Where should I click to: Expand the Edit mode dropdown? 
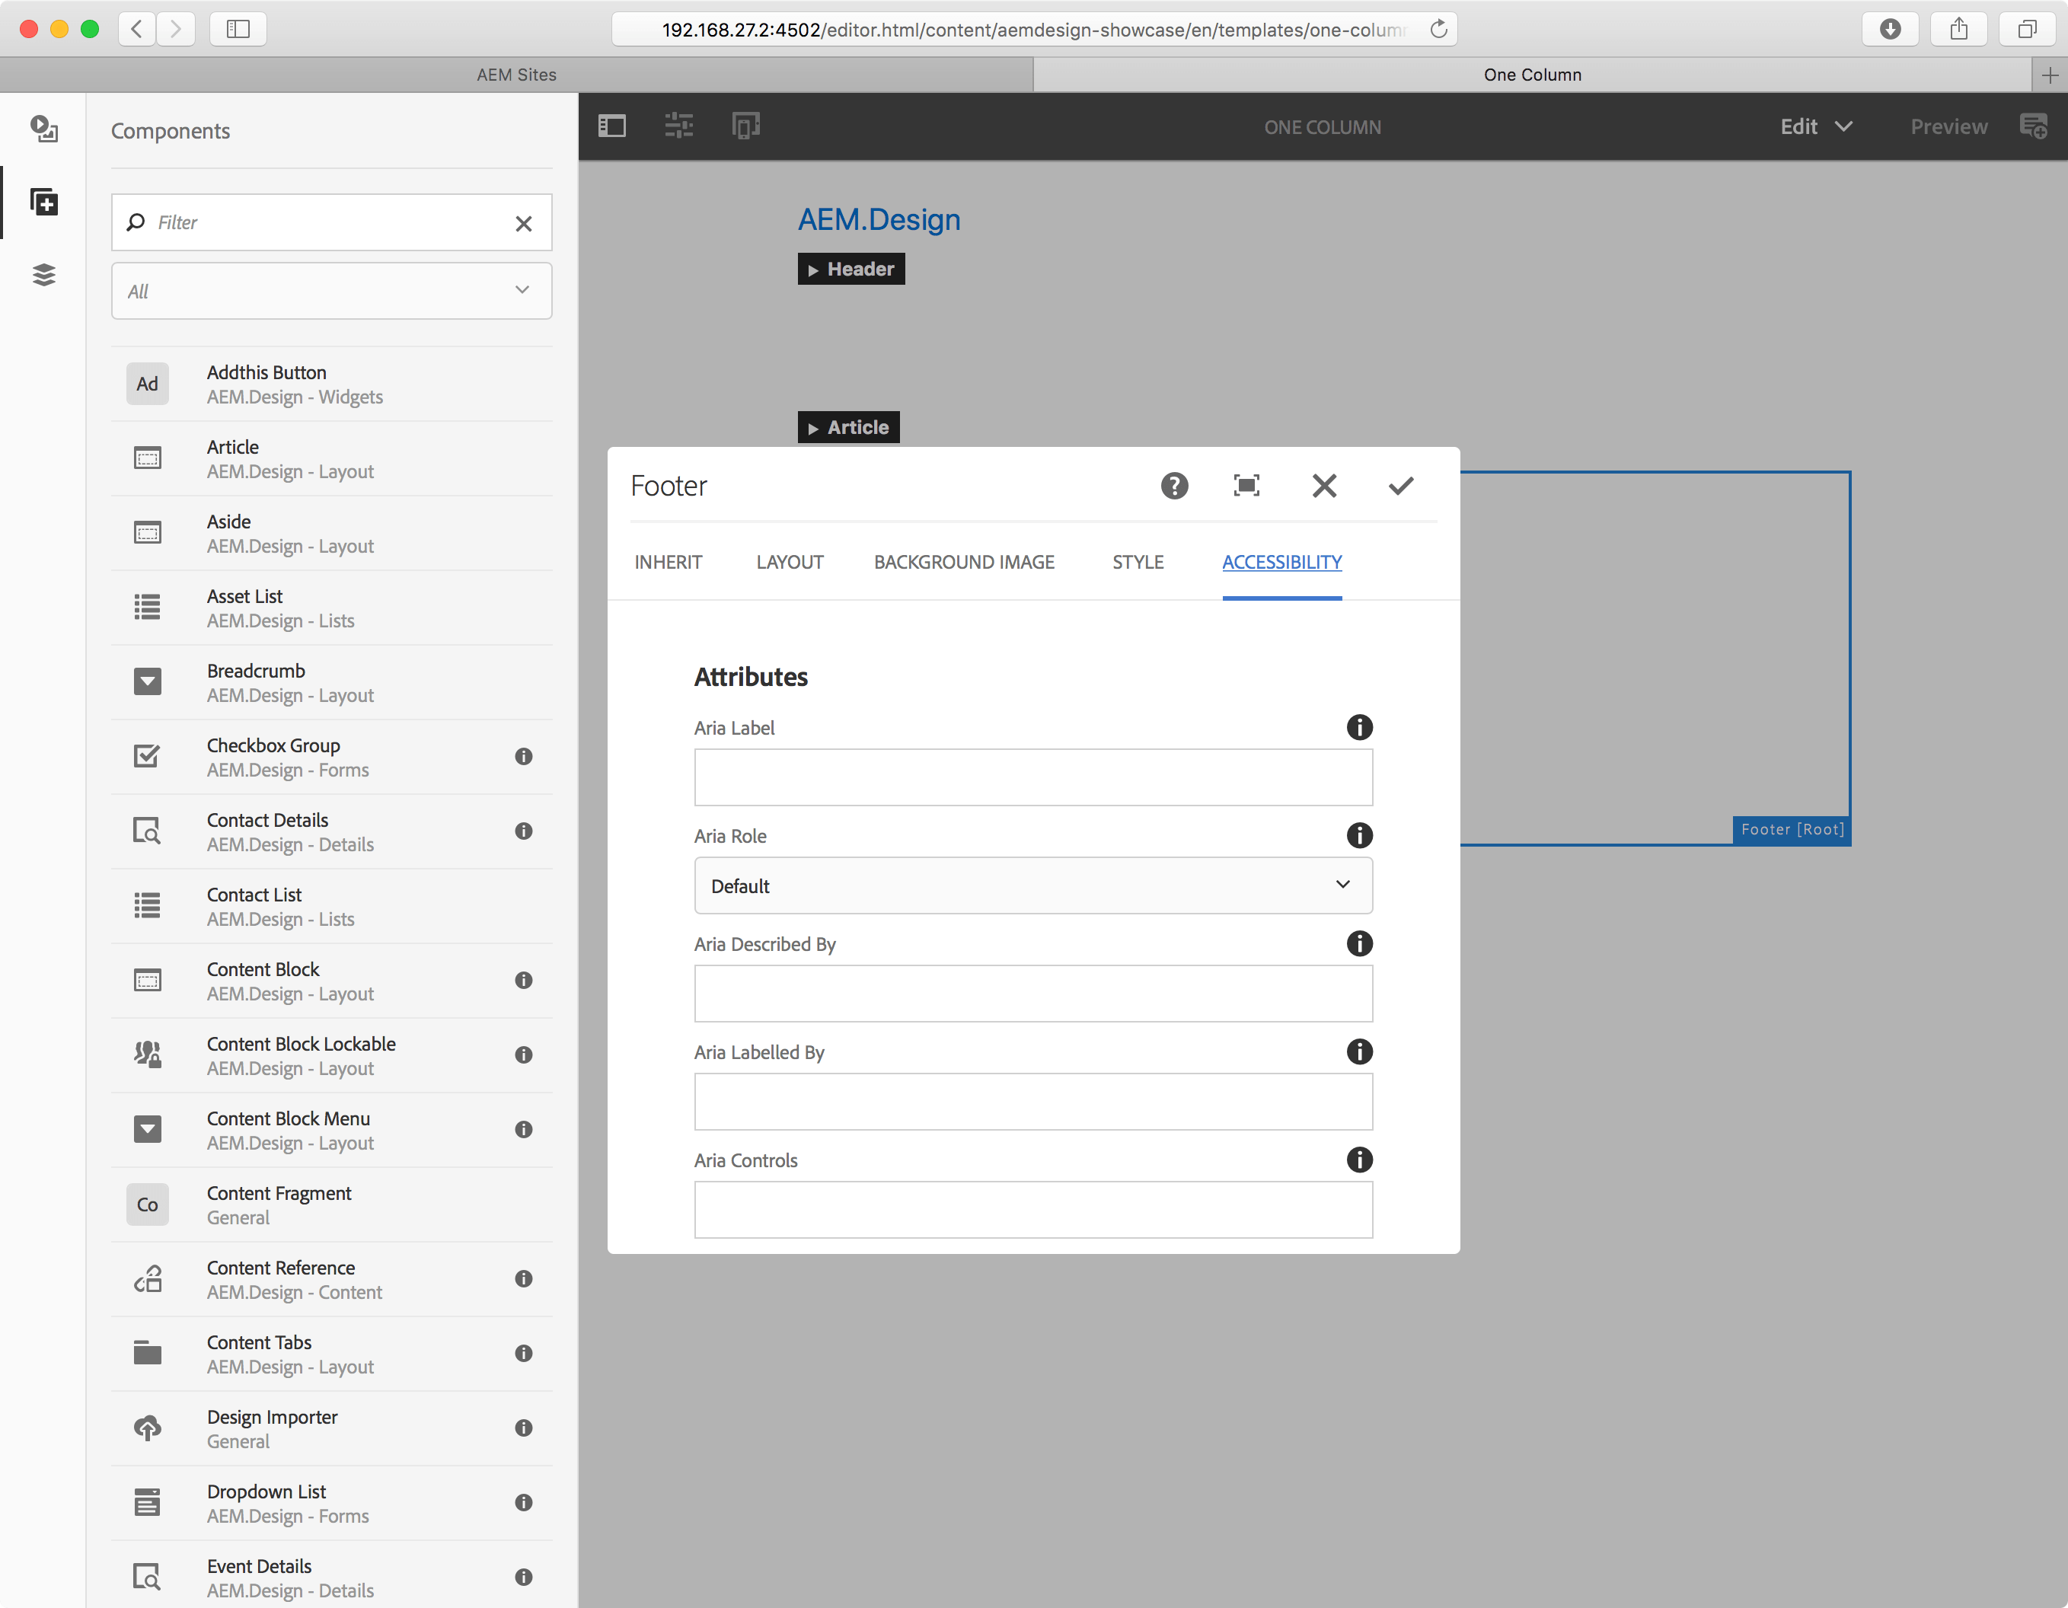[1814, 126]
